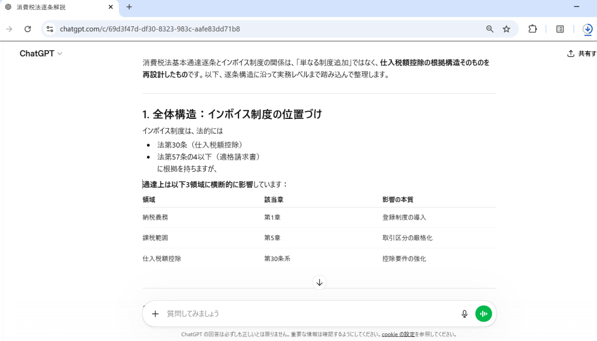Image resolution: width=597 pixels, height=341 pixels.
Task: Click the browser forward arrow
Action: tap(9, 29)
